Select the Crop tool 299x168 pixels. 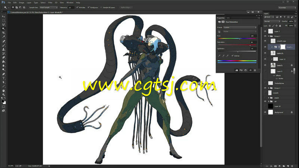(x=3, y=33)
